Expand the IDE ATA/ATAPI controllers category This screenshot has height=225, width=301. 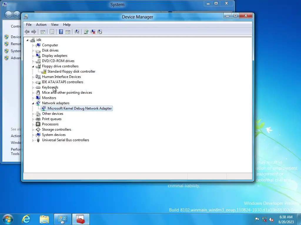pyautogui.click(x=33, y=82)
